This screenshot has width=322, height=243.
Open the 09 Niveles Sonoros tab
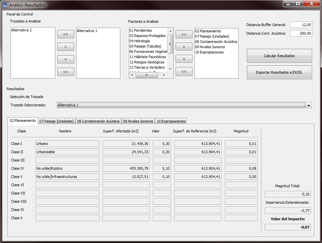point(138,121)
